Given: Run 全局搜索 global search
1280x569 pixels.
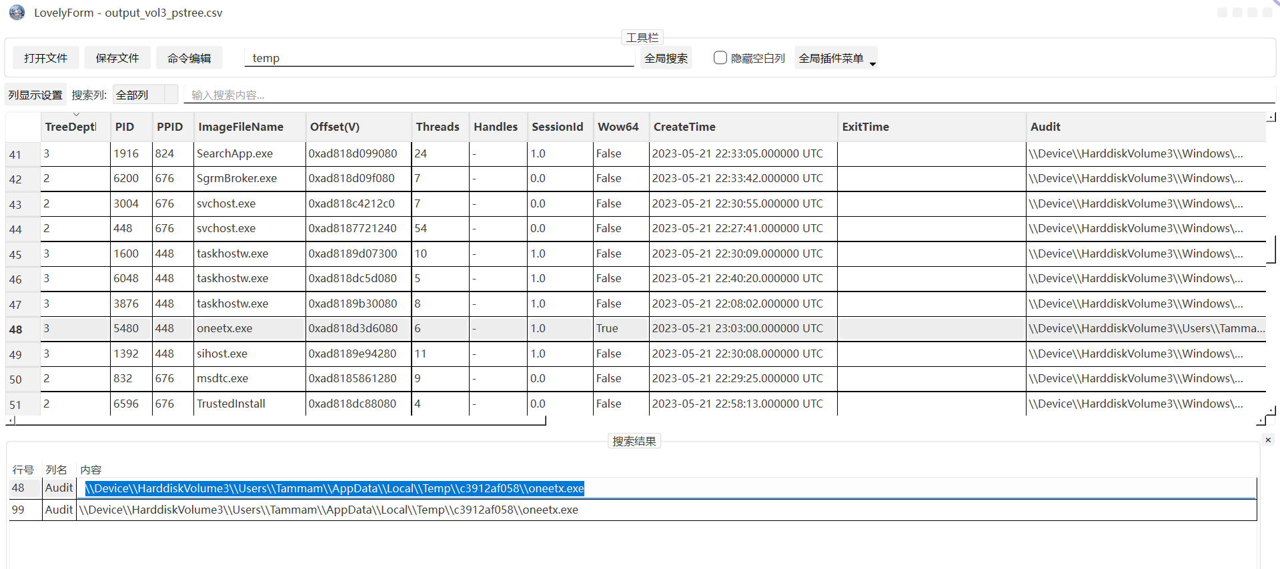Looking at the screenshot, I should (666, 58).
